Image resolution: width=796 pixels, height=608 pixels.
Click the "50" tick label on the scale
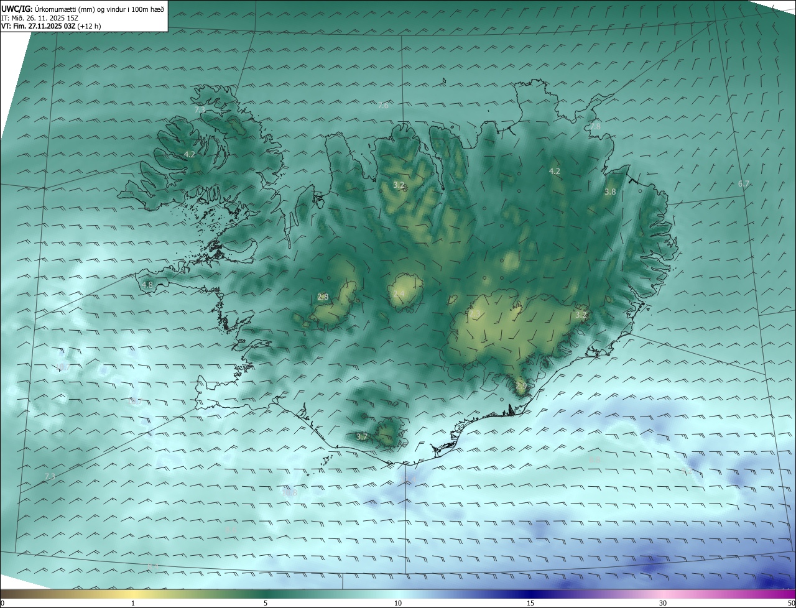coord(791,603)
